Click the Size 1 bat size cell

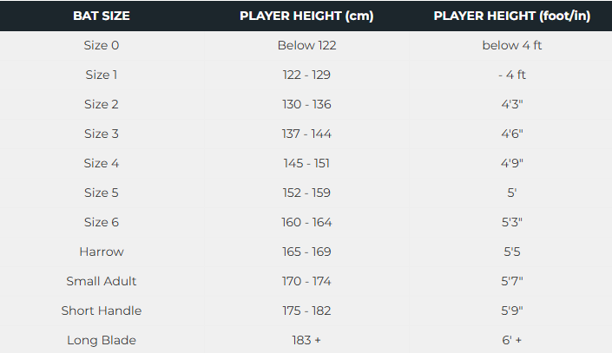[102, 75]
